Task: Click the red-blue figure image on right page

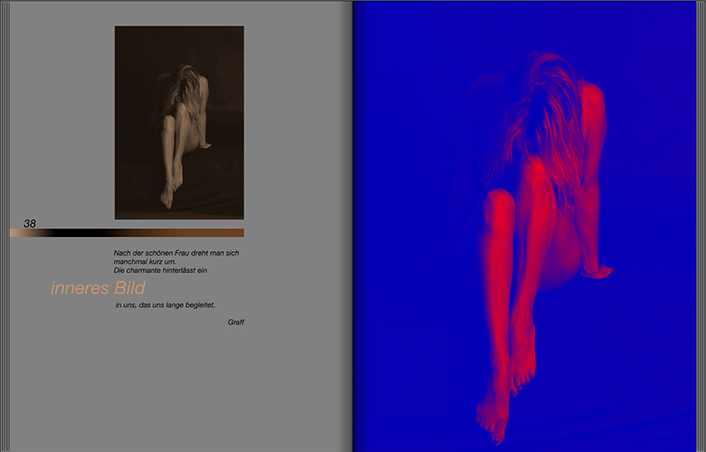Action: pos(525,226)
